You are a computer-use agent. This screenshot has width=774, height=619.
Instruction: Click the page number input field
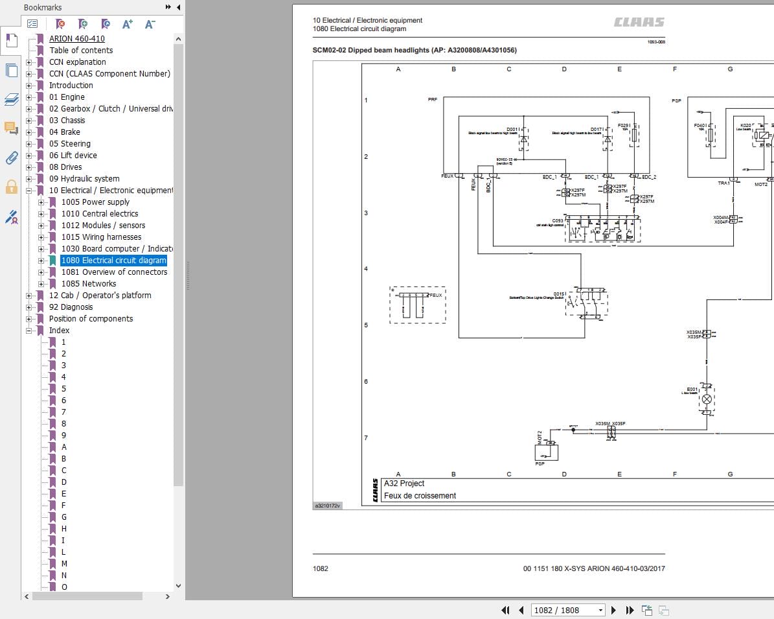(x=563, y=610)
